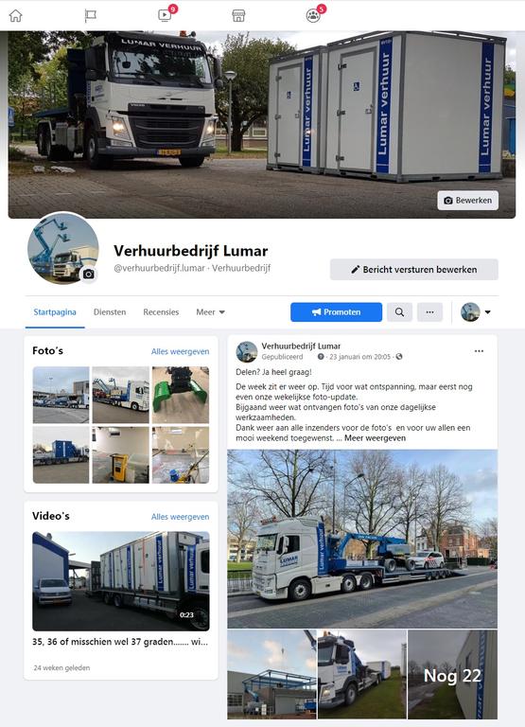The image size is (525, 727).
Task: Switch to the Diensten tab
Action: click(110, 312)
